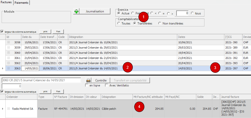
Task: Click the numeric field under journal description
Action: [x=12, y=86]
